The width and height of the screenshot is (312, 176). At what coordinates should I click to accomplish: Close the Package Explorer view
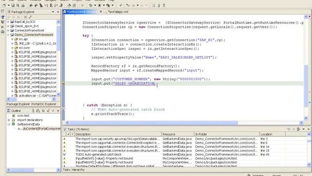coord(58,12)
